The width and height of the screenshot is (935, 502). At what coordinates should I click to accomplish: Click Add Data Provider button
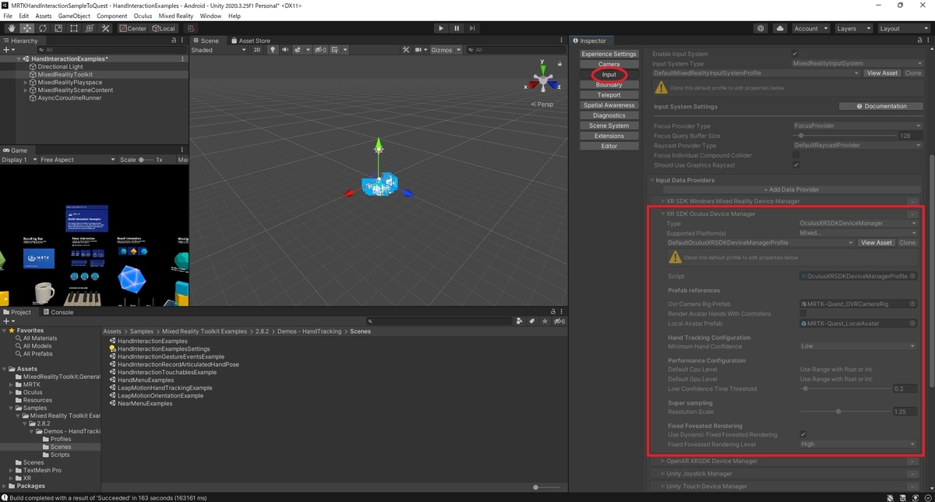click(x=791, y=189)
